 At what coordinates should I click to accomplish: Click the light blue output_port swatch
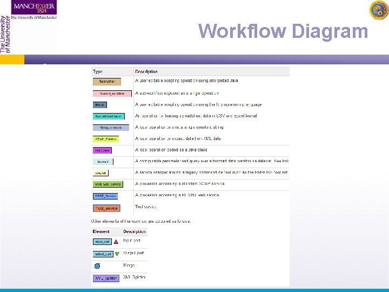[103, 254]
